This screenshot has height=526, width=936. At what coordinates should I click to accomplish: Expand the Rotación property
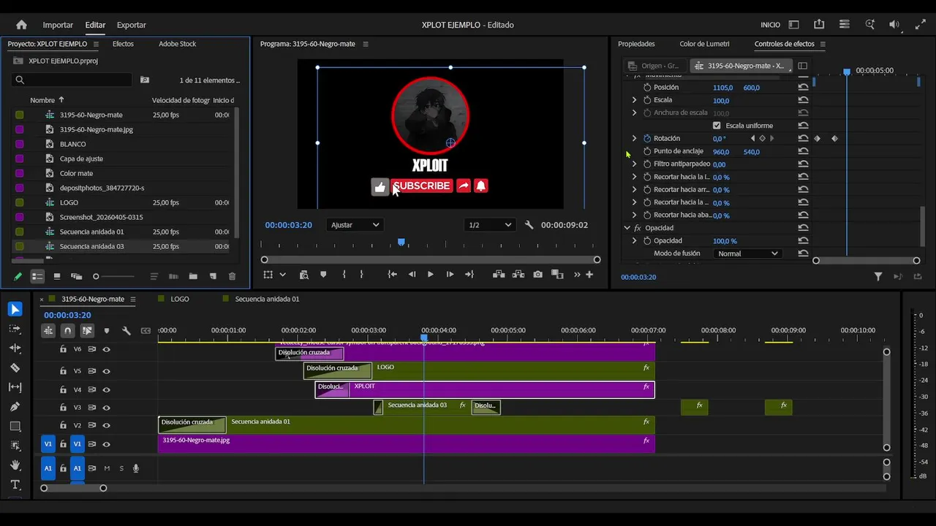click(x=634, y=138)
